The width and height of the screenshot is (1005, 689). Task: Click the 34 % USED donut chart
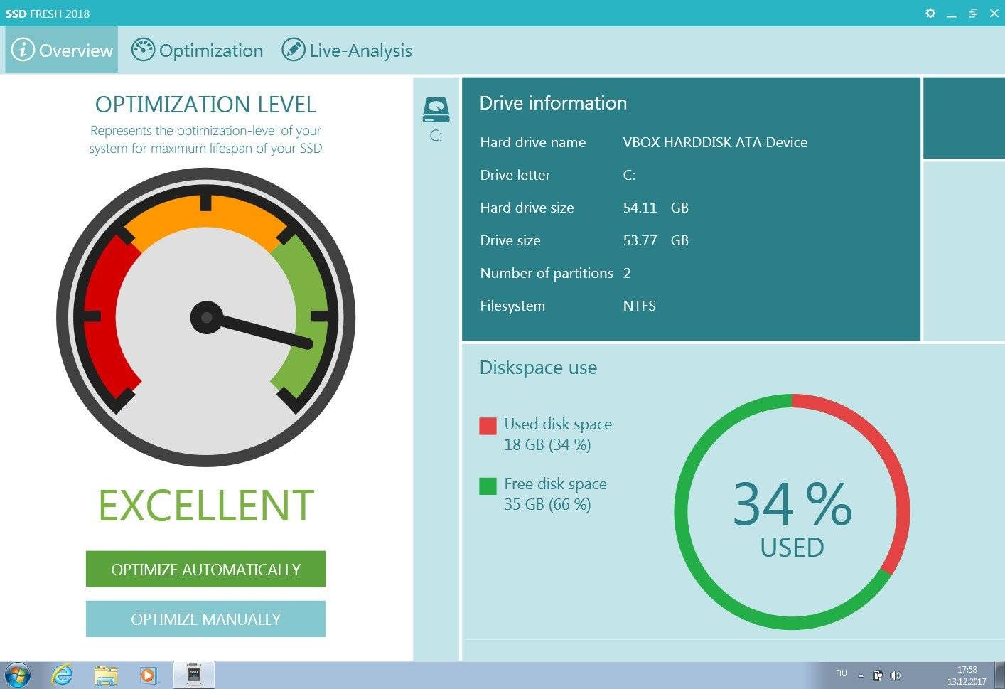coord(792,512)
